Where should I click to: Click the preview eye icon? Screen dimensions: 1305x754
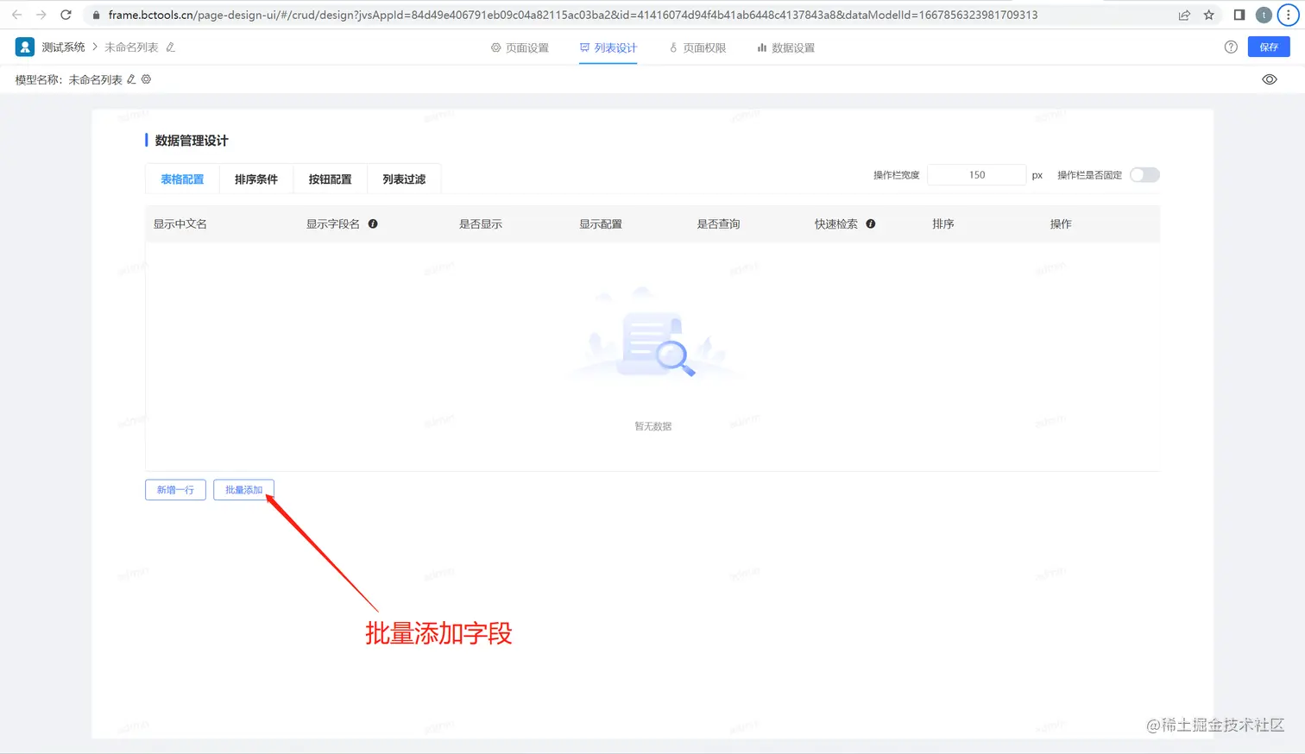coord(1270,79)
